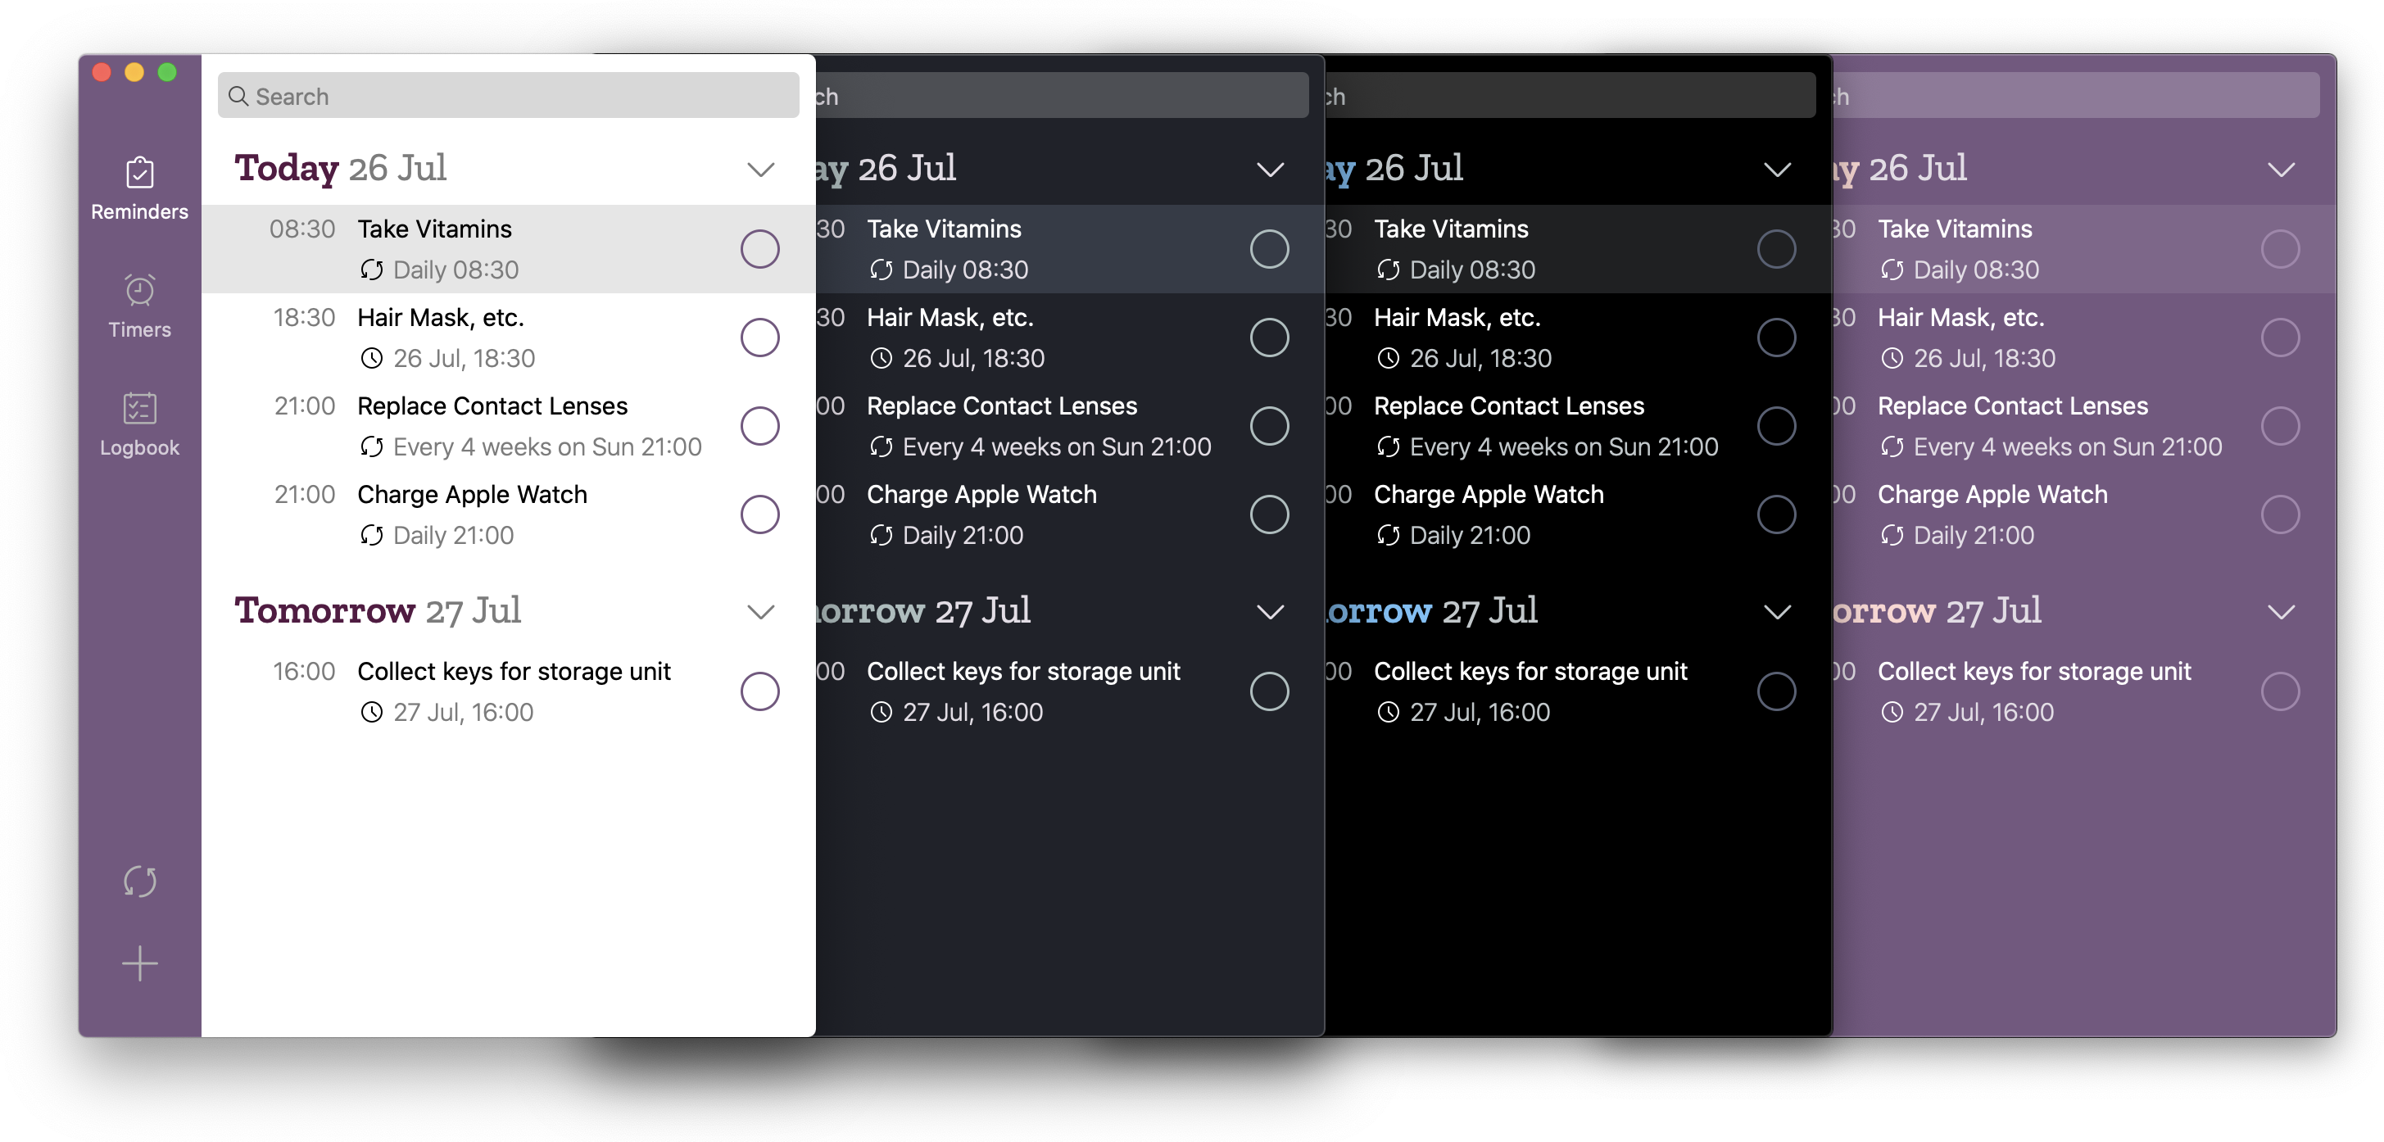The width and height of the screenshot is (2384, 1142).
Task: Collapse the Tomorrow 27 Jul section
Action: (x=760, y=611)
